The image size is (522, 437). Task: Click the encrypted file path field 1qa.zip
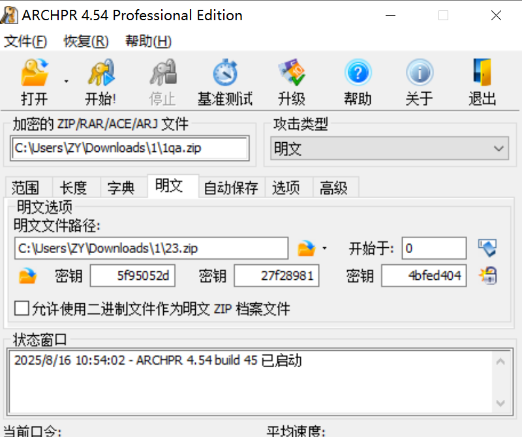click(x=130, y=148)
